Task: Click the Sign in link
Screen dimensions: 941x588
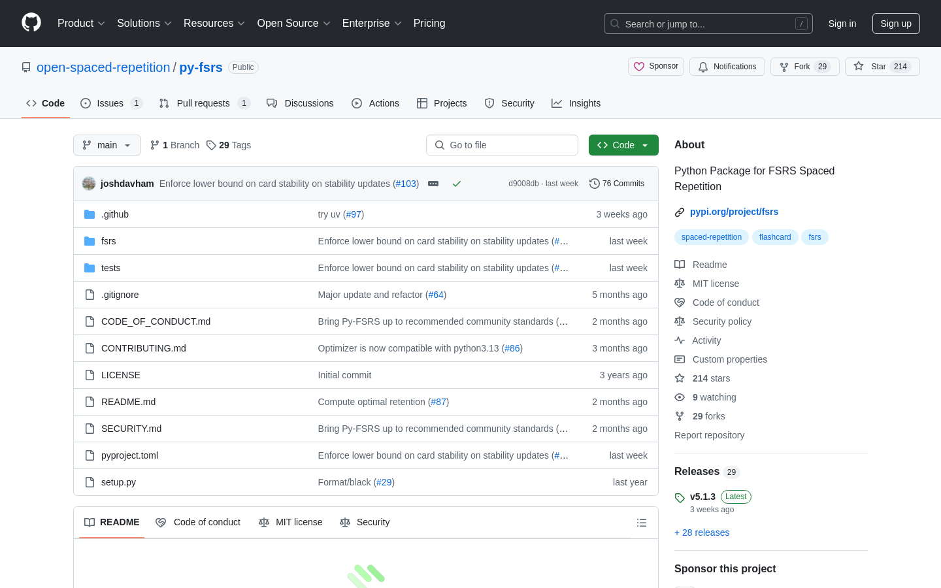Action: (842, 24)
